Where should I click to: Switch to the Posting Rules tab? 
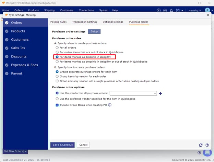[x=58, y=22]
